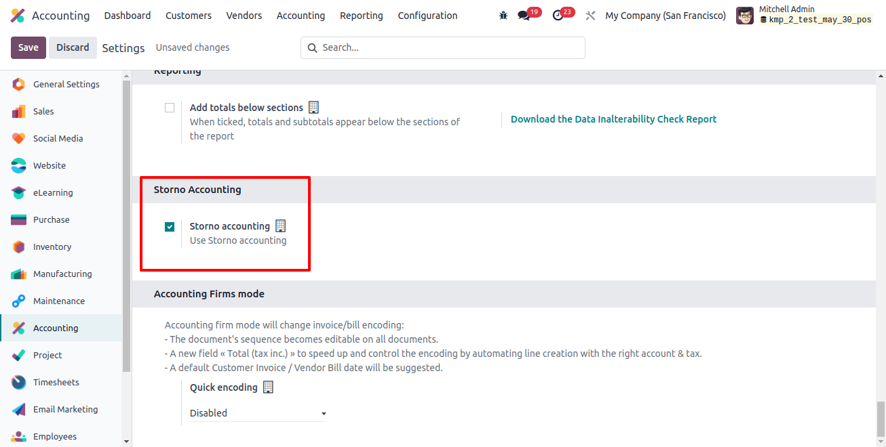
Task: Open the Reporting menu
Action: [x=362, y=16]
